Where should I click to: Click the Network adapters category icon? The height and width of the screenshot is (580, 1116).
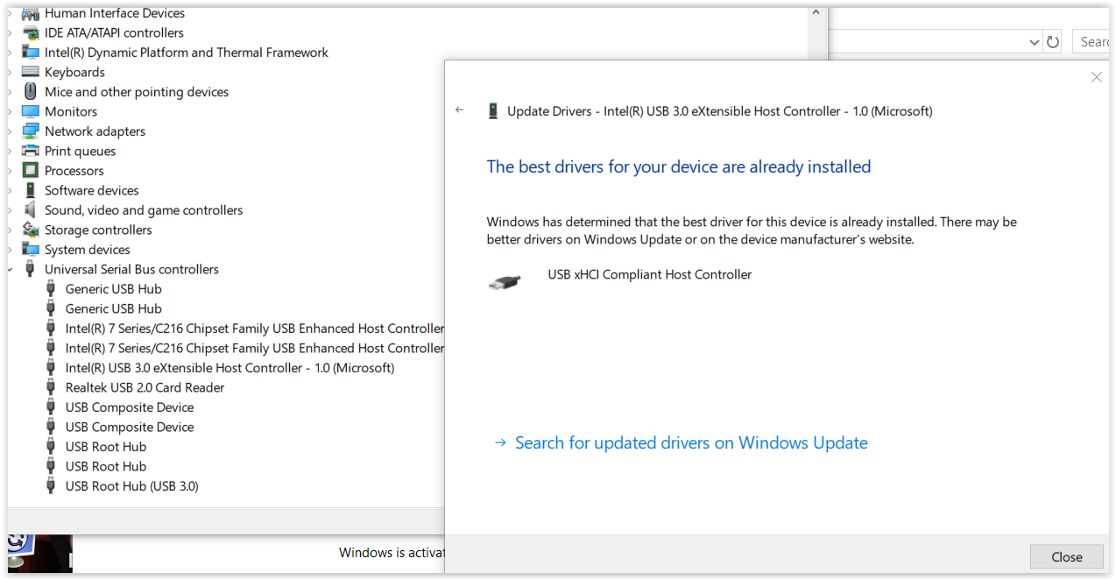pos(31,131)
